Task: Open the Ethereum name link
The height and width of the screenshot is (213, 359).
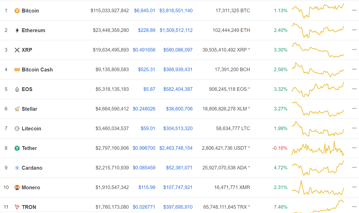Action: (33, 30)
